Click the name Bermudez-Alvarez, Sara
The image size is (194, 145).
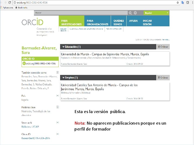tap(39, 50)
